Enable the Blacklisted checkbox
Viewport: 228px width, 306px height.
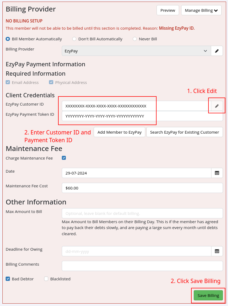click(46, 279)
